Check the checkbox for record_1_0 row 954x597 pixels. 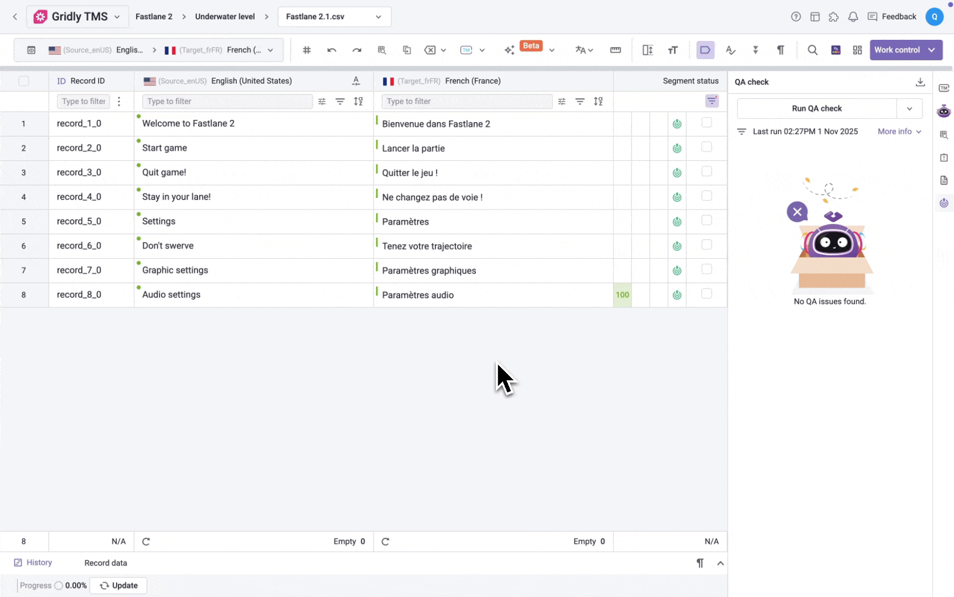707,123
